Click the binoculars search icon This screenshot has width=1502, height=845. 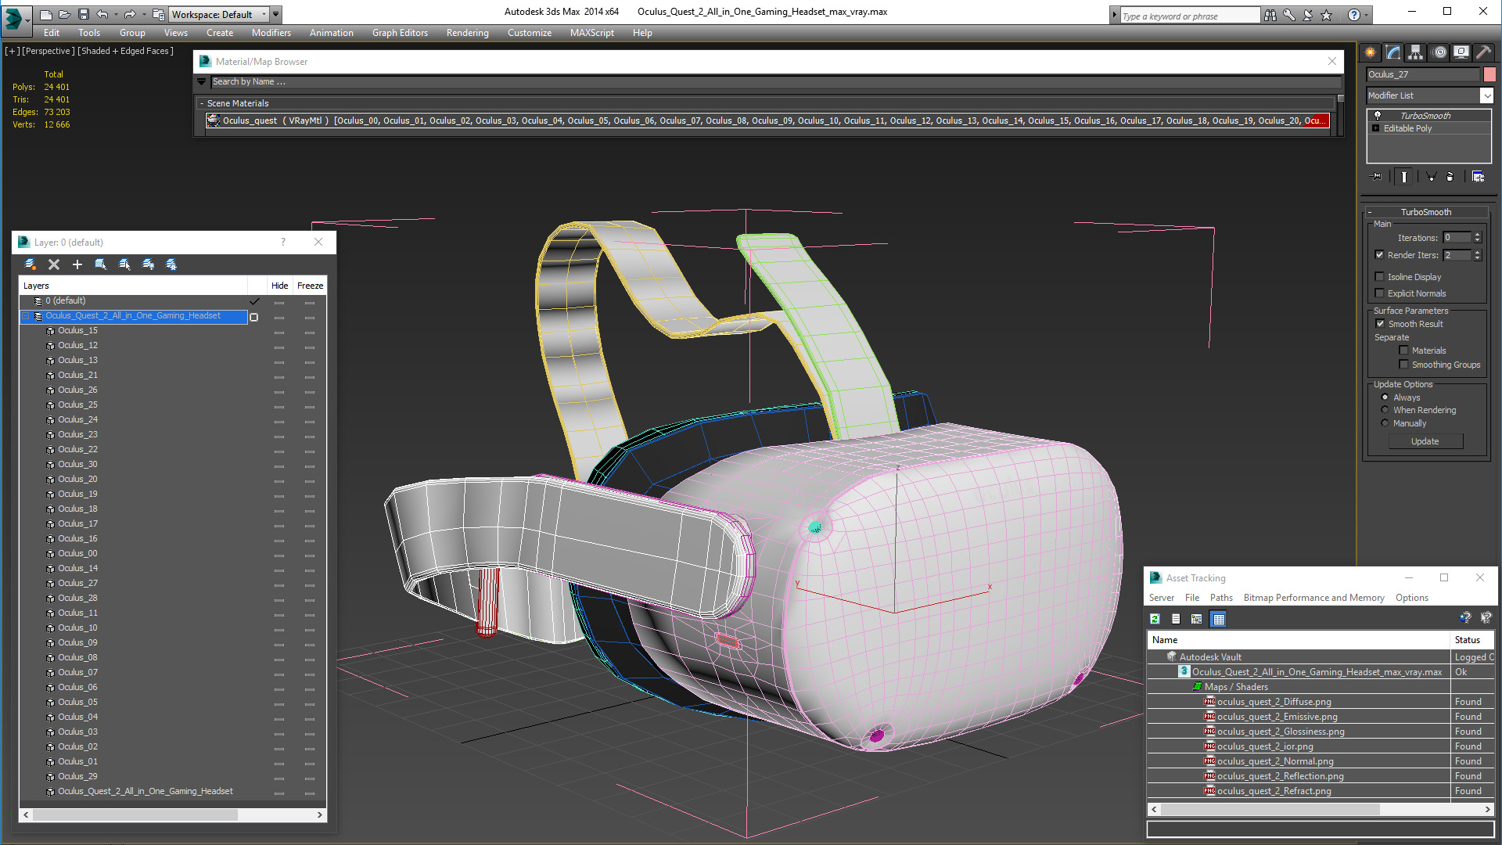click(1270, 15)
